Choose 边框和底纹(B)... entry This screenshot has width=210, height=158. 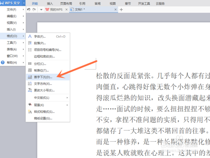pos(48,56)
